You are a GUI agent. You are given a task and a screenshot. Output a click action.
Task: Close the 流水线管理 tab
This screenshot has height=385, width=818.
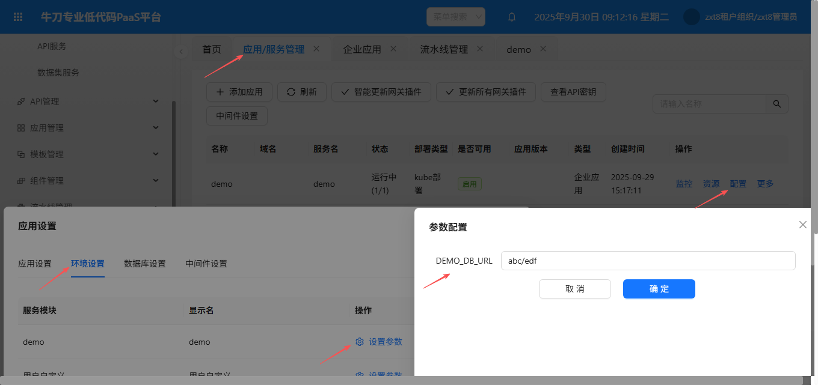click(x=480, y=49)
